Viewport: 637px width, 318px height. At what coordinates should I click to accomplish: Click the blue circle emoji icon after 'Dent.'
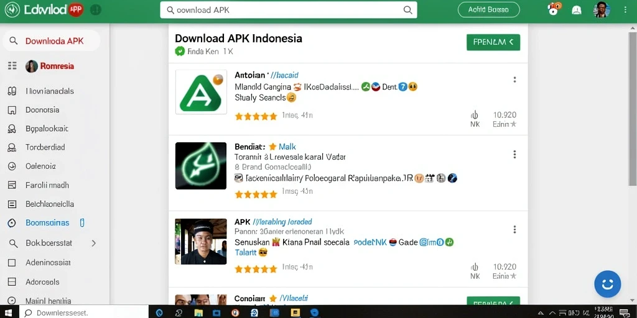(402, 86)
